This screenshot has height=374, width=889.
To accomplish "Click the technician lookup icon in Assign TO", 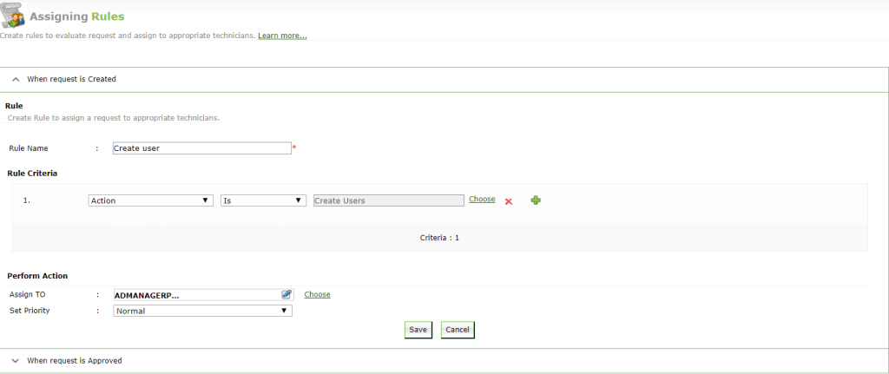I will tap(286, 294).
